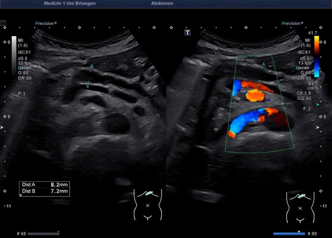The width and height of the screenshot is (332, 238).
Task: Click the color Doppler velocity scale bar
Action: (x=316, y=56)
